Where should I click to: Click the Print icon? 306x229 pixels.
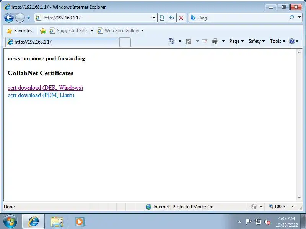(215, 41)
